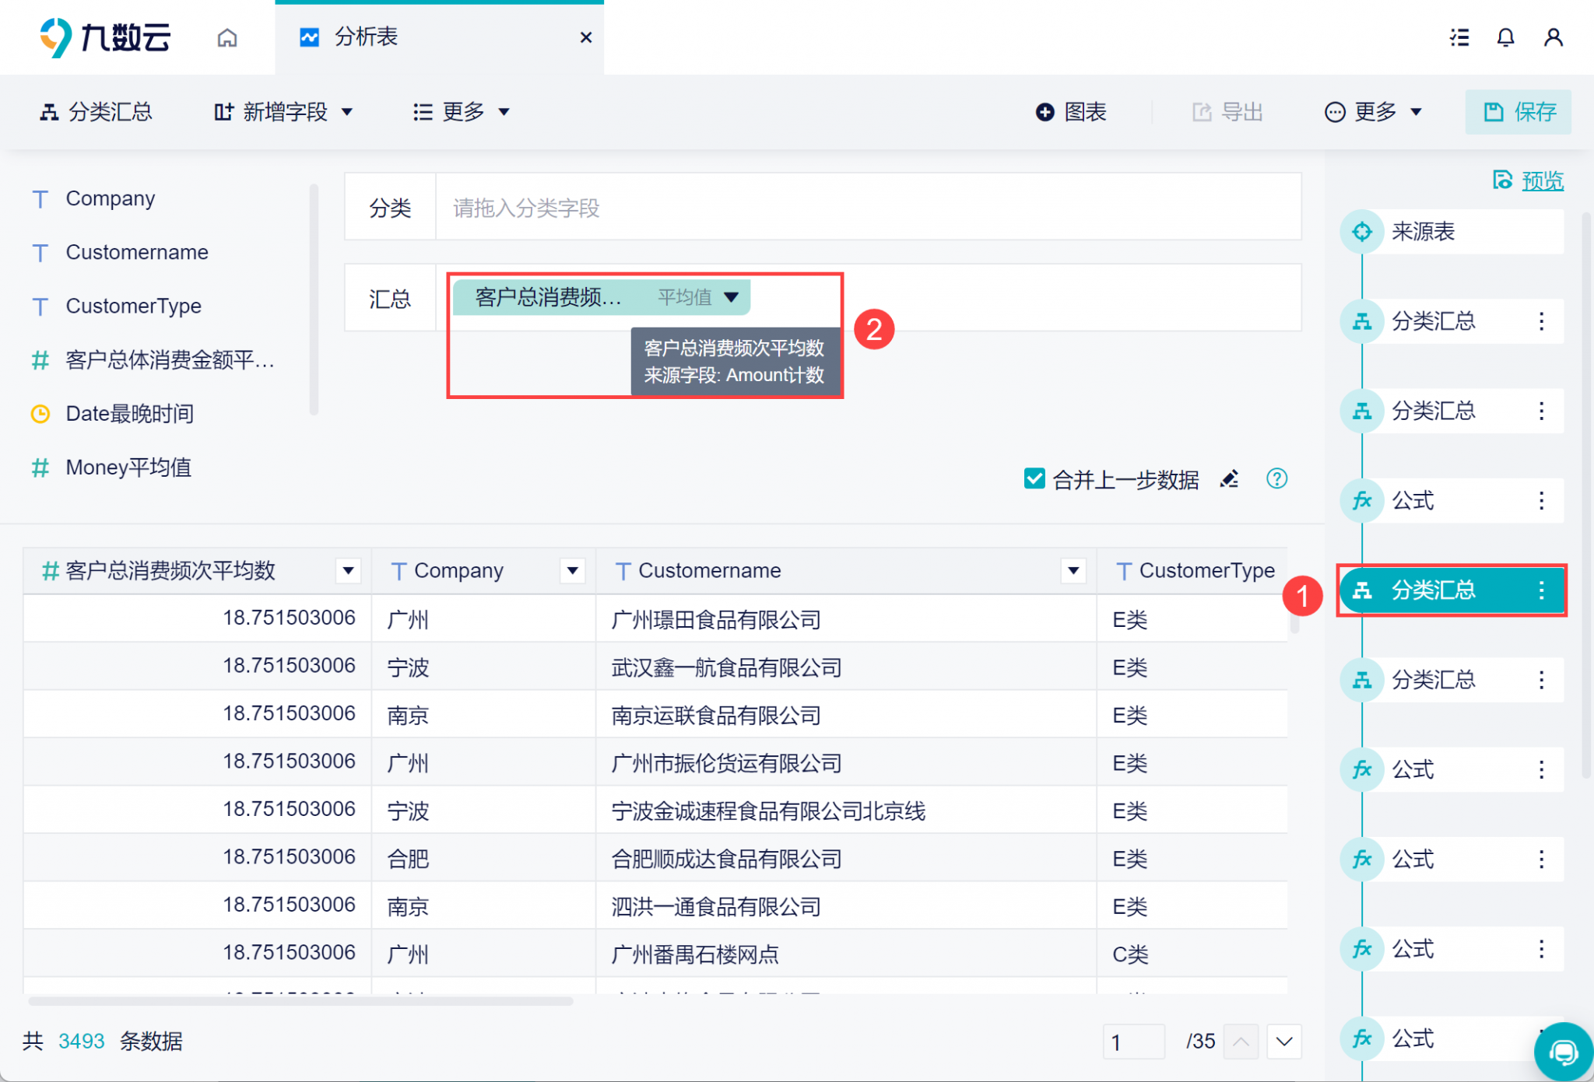Uncheck 合并上一步数据
The image size is (1594, 1082).
(x=1034, y=479)
